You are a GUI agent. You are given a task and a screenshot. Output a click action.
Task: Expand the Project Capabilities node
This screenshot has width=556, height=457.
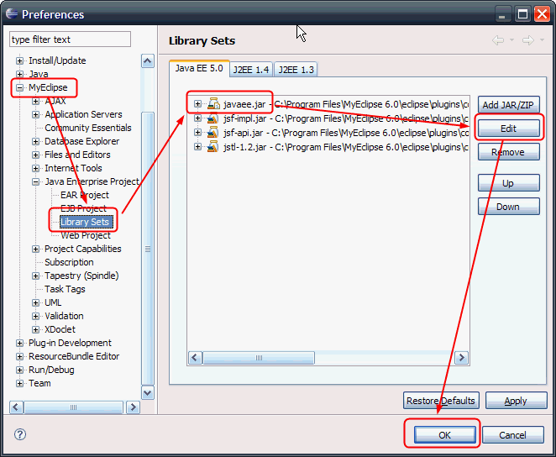[35, 249]
